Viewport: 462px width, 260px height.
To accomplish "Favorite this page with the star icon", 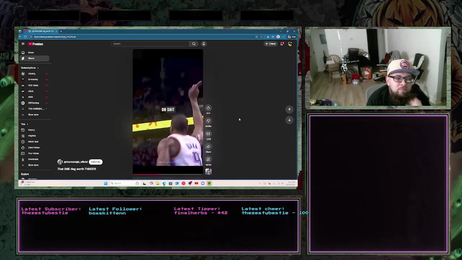I will (x=262, y=37).
